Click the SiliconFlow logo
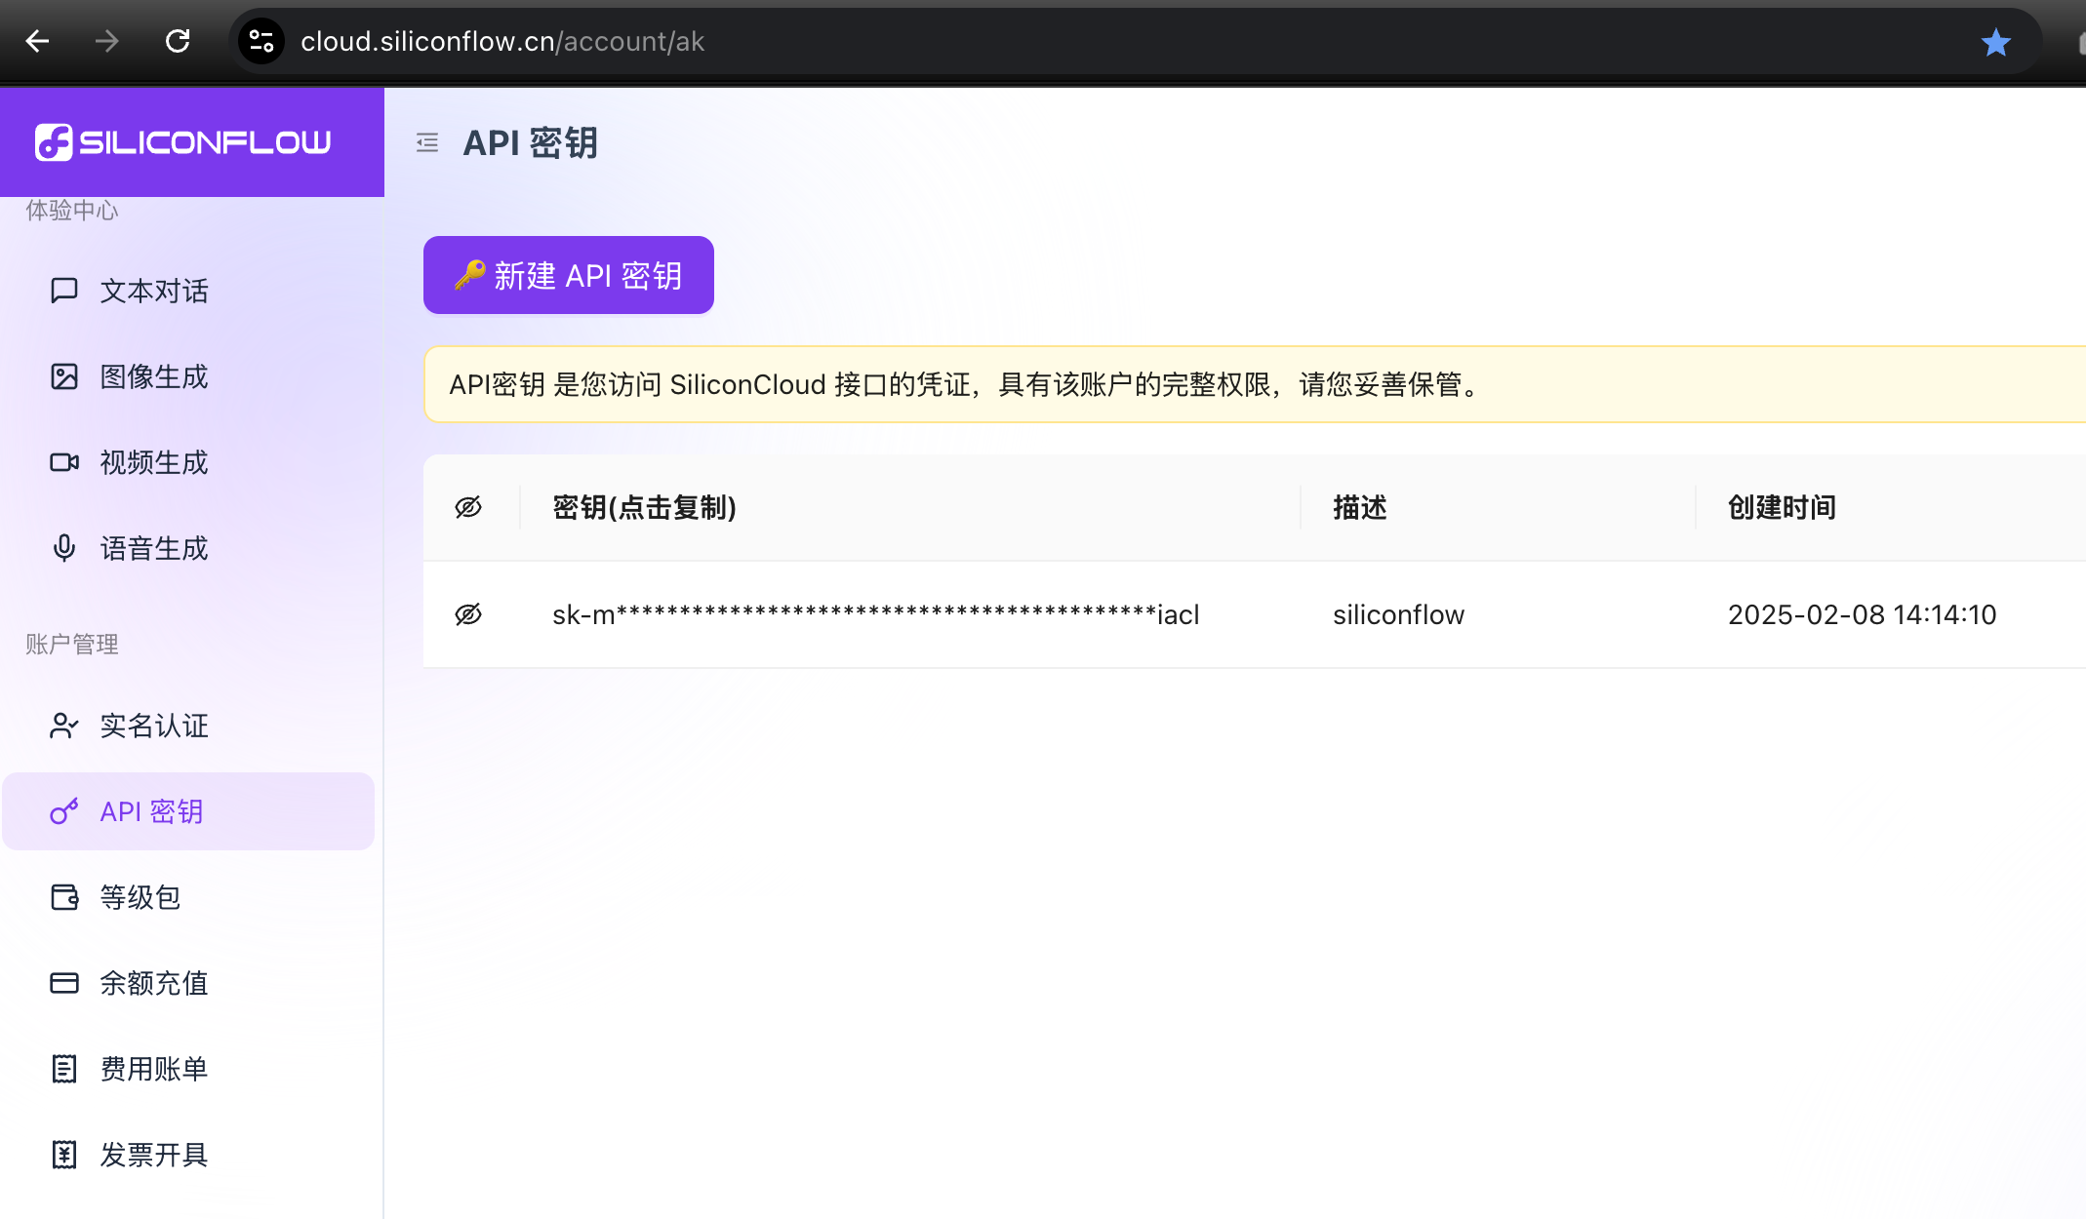The width and height of the screenshot is (2086, 1219). (183, 142)
